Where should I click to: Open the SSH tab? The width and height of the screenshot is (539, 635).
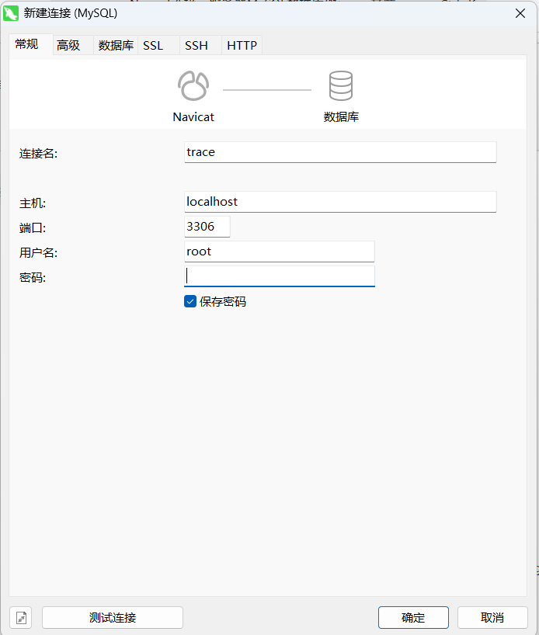196,46
